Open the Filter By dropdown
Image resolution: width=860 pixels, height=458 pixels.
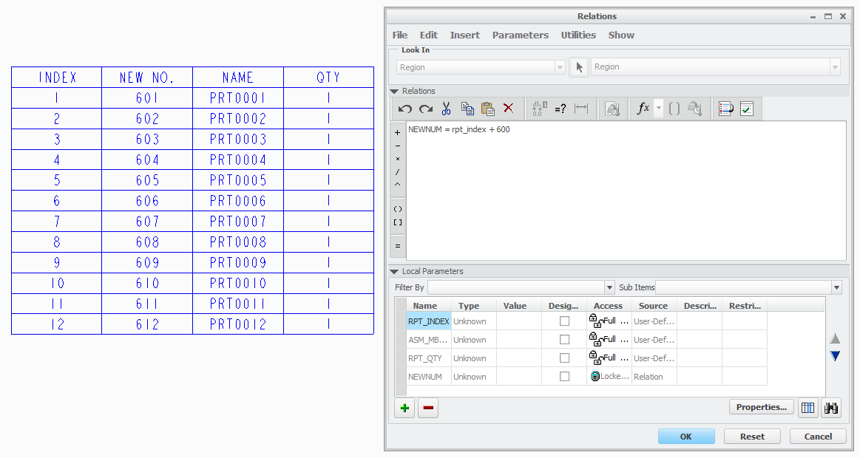[609, 287]
